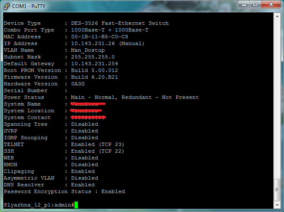Open the PuTTY system menu icon

[6, 6]
